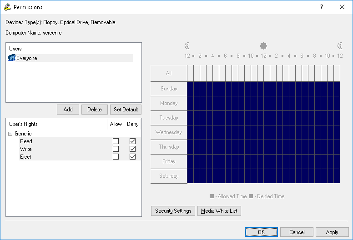Click the Permissions window title icon

(7, 7)
